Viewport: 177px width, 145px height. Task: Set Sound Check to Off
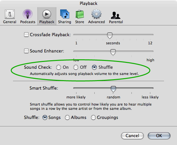[75, 67]
